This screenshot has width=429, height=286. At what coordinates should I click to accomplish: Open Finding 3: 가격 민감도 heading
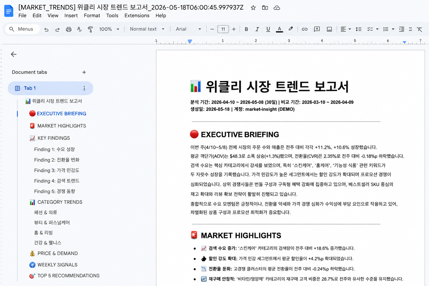(57, 170)
